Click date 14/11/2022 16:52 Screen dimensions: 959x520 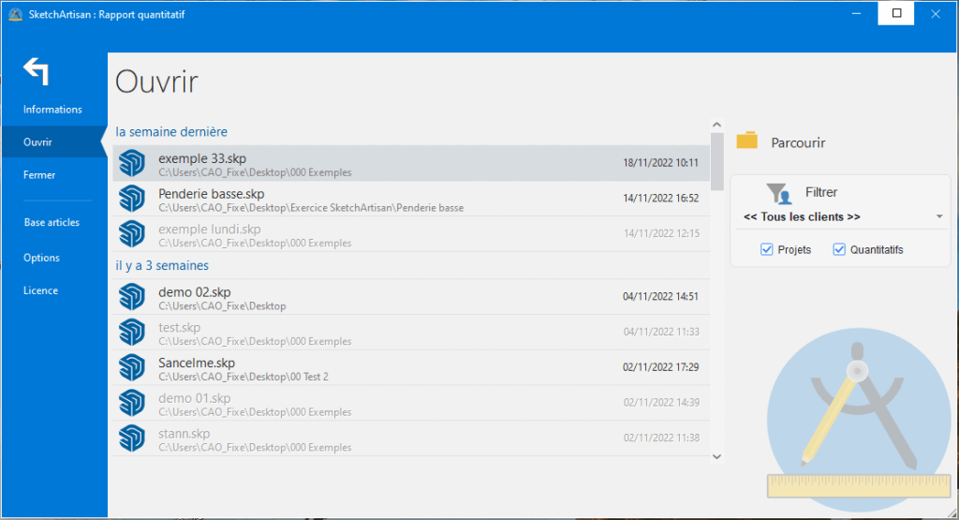660,199
